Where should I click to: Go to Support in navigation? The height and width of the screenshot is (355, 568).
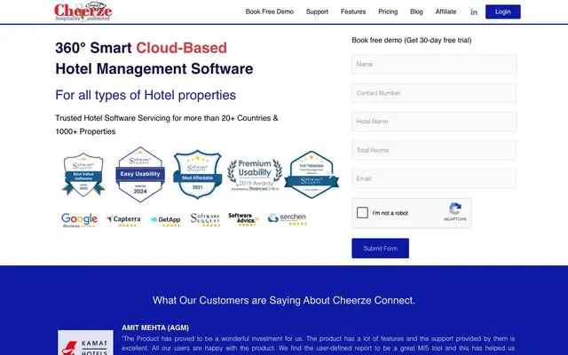(317, 12)
